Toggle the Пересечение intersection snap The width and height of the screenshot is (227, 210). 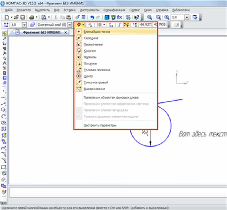tap(93, 44)
